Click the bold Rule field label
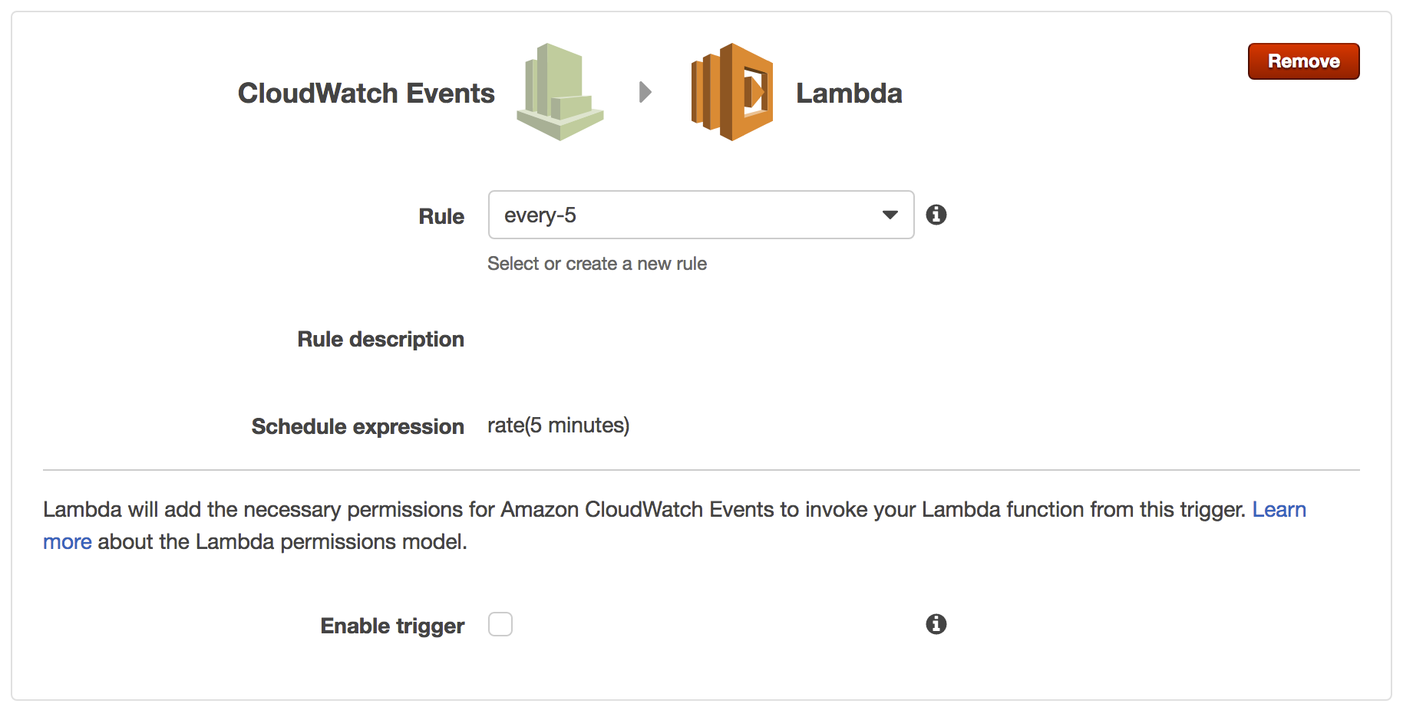This screenshot has width=1403, height=710. (x=441, y=217)
